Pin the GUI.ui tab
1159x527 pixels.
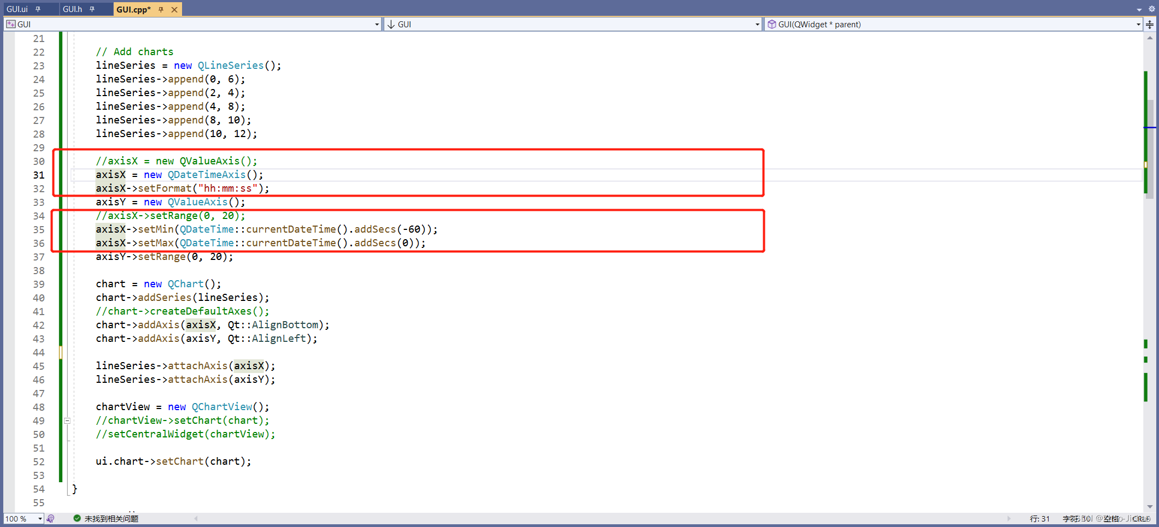38,9
